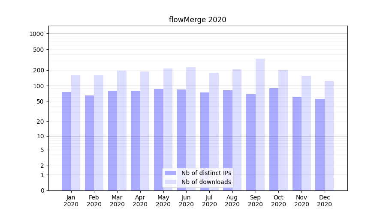Click the dark blue distinct IPs legend swatch
The image size is (386, 214).
pos(170,173)
